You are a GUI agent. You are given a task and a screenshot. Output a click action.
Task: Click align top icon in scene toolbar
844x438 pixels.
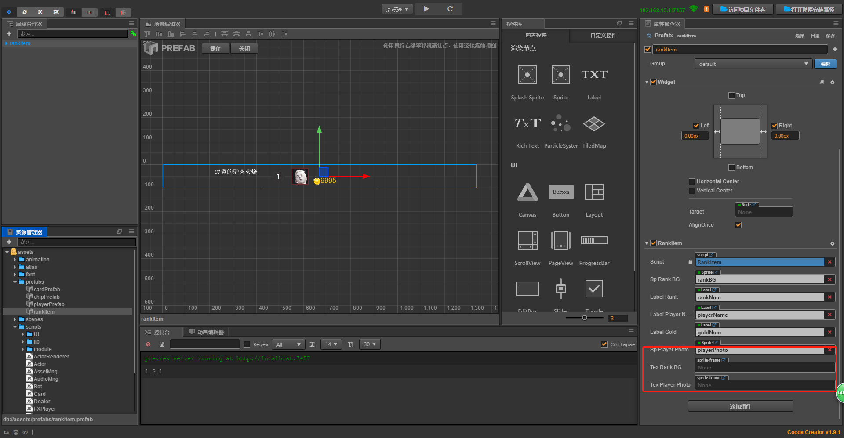point(147,34)
